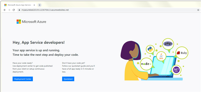Click the Ruby logo bubble
The width and height of the screenshot is (201, 92).
tap(182, 53)
